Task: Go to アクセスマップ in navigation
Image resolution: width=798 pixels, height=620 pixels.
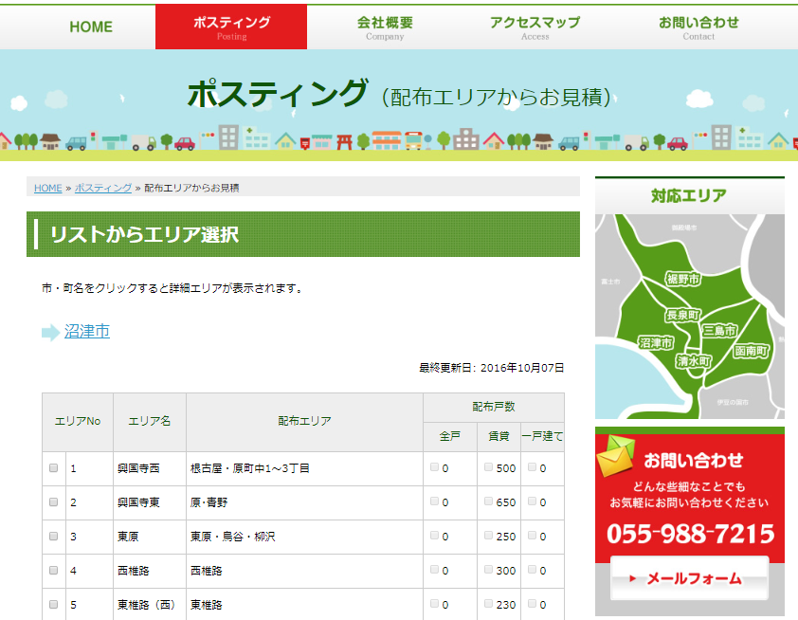Action: click(535, 27)
